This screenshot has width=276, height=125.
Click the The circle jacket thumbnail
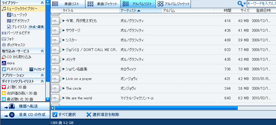click(56, 88)
